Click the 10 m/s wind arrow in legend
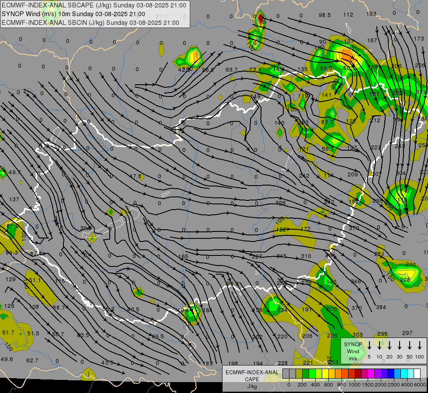 [x=379, y=345]
